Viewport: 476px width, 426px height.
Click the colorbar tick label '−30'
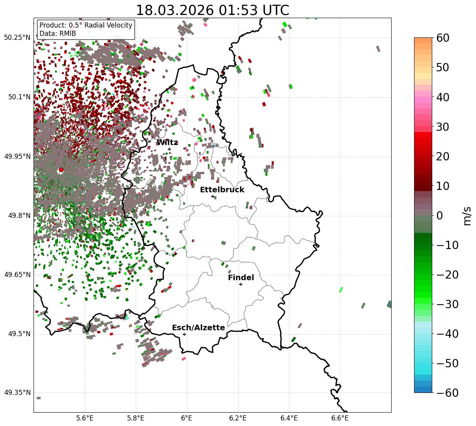447,304
